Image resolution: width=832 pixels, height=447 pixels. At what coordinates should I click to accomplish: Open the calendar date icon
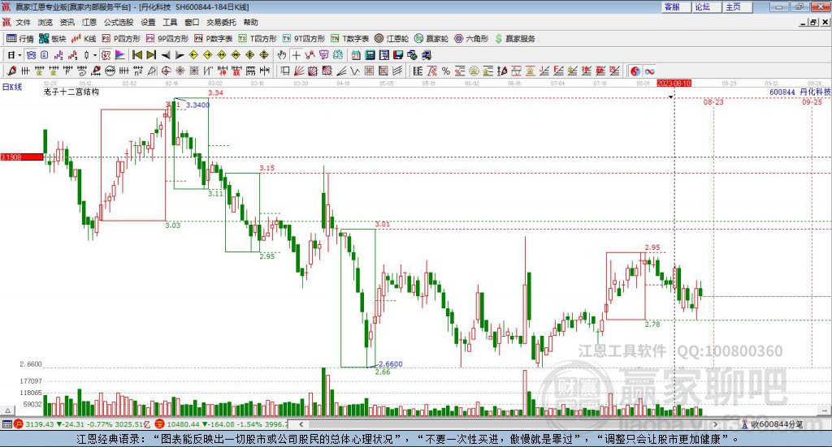[x=356, y=55]
